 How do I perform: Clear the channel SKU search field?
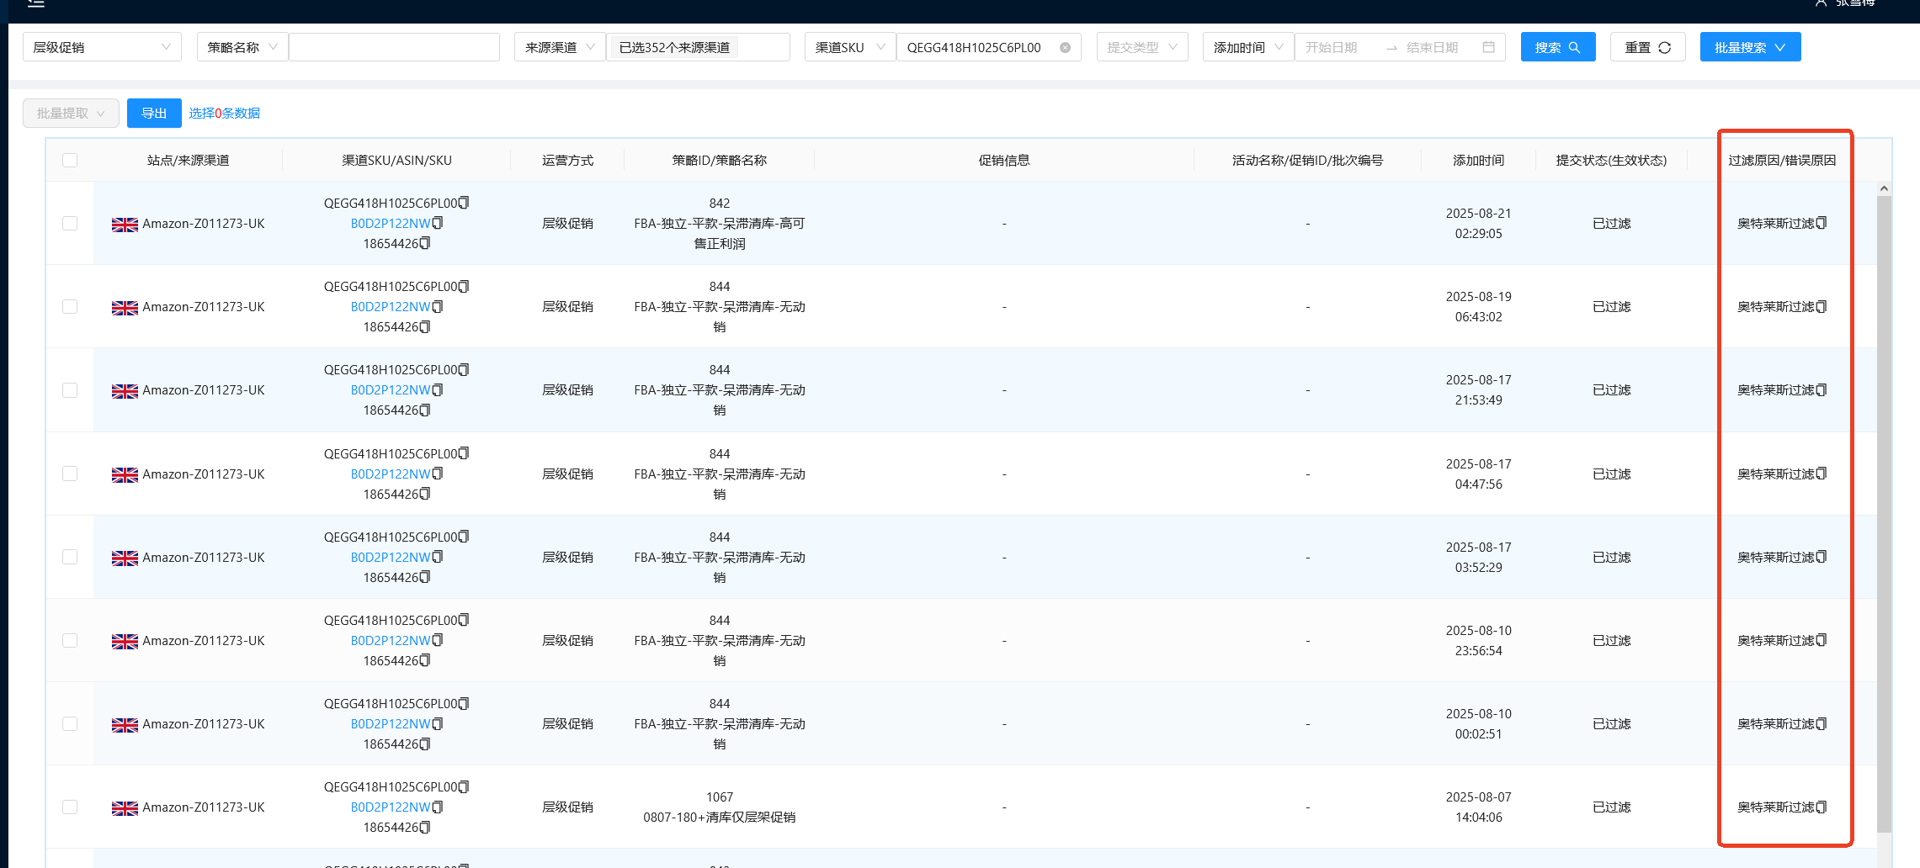click(1065, 48)
